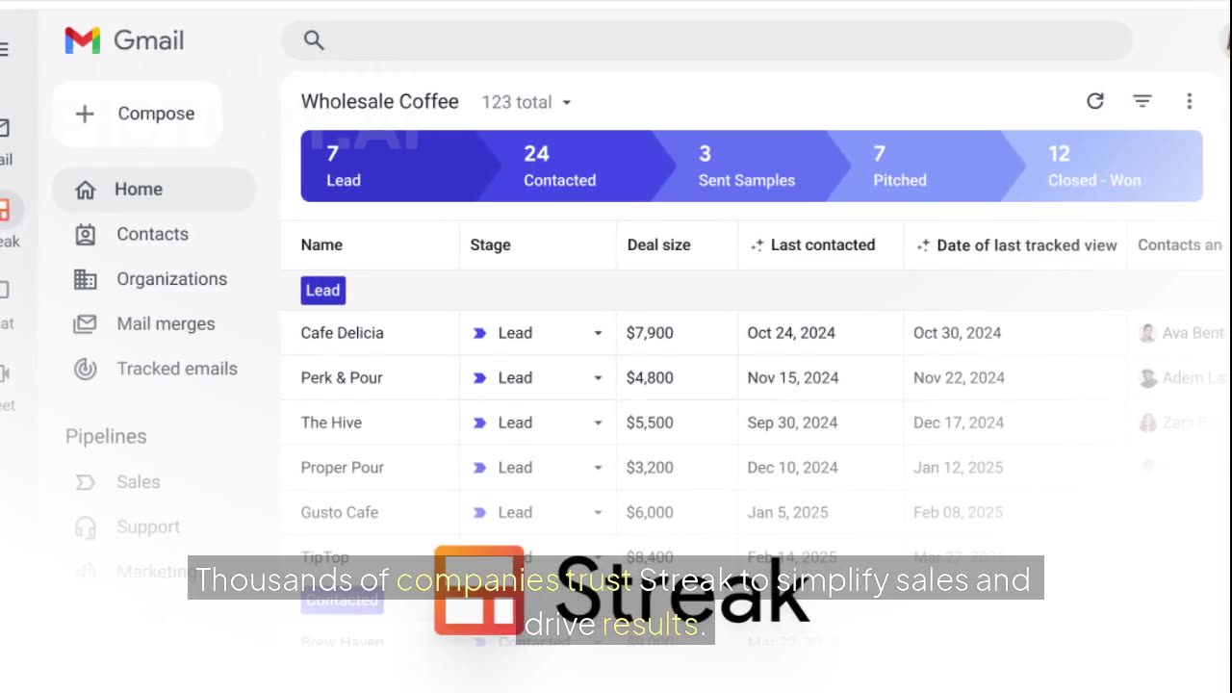The width and height of the screenshot is (1232, 693).
Task: Click the Lead stage arrow icon for Cafe Delicia
Action: 479,333
